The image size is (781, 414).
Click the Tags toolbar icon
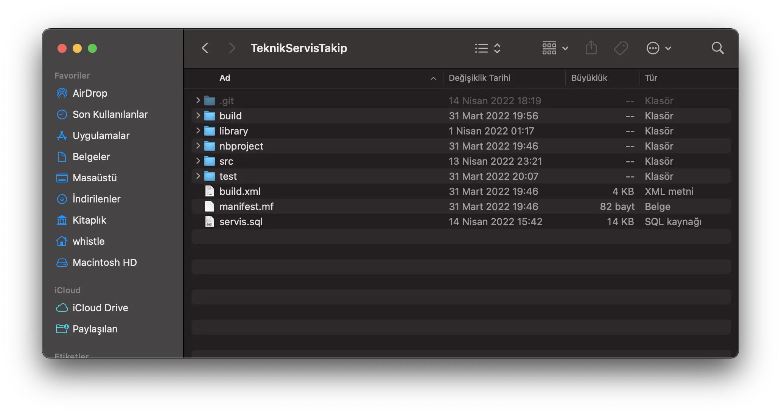[x=621, y=48]
